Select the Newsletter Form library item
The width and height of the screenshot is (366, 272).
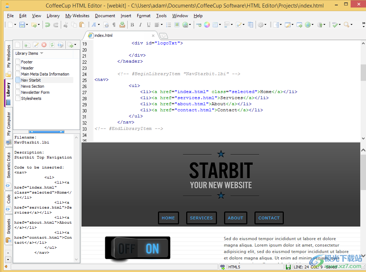[x=35, y=92]
